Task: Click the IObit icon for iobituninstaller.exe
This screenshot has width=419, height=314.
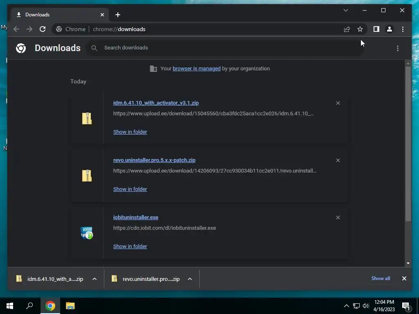Action: tap(87, 233)
